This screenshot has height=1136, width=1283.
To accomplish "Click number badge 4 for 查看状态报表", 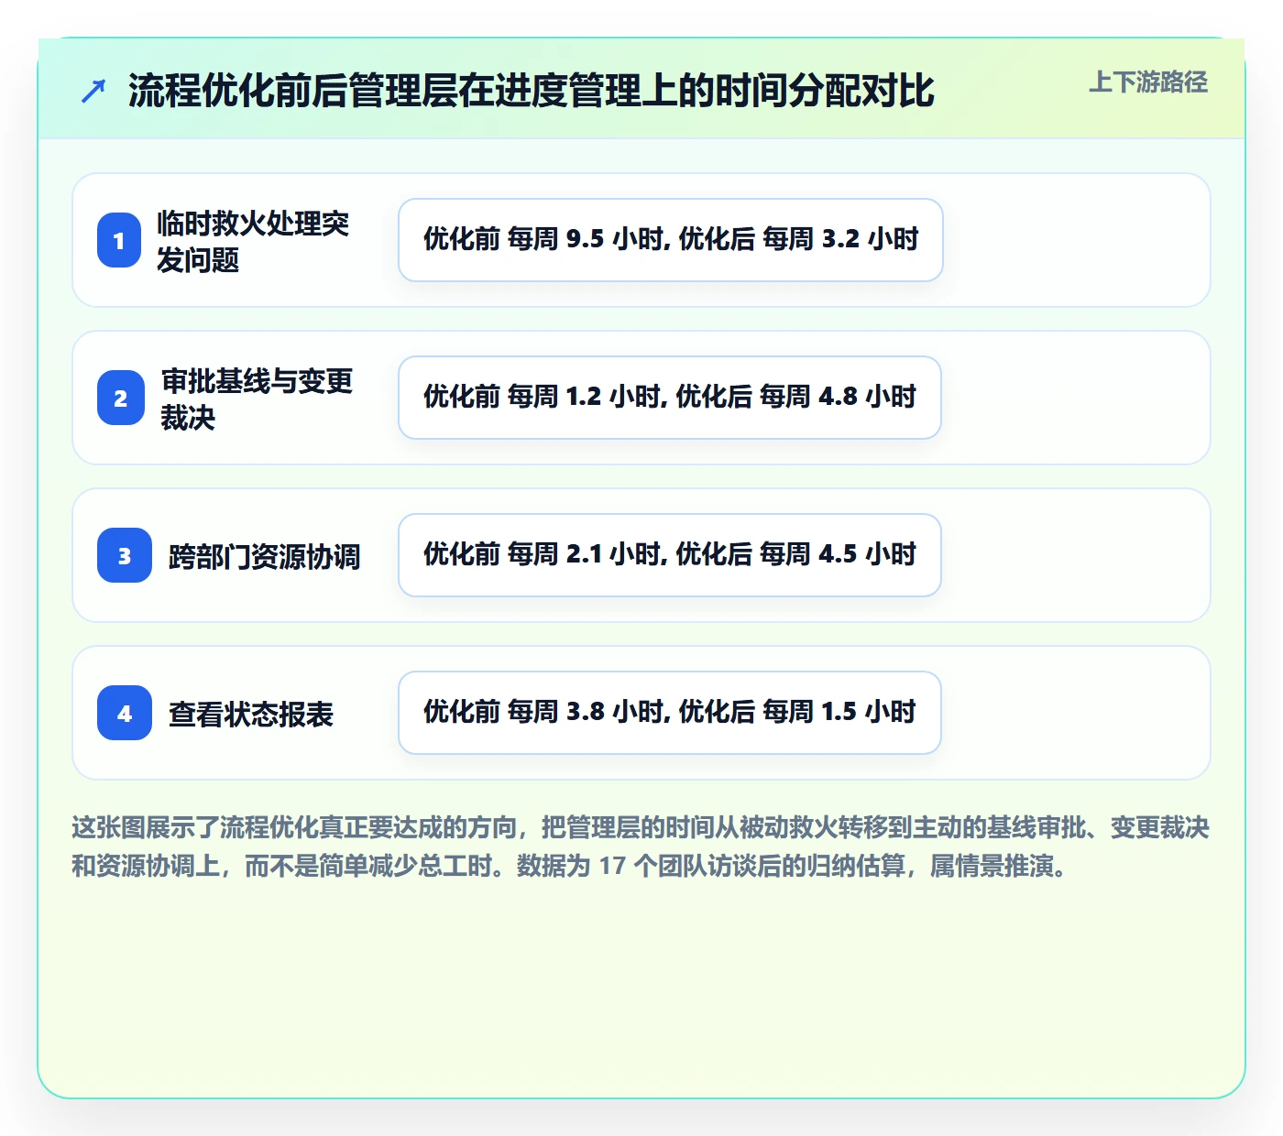I will pyautogui.click(x=125, y=713).
